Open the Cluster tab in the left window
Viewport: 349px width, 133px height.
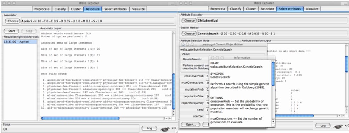click(x=76, y=9)
